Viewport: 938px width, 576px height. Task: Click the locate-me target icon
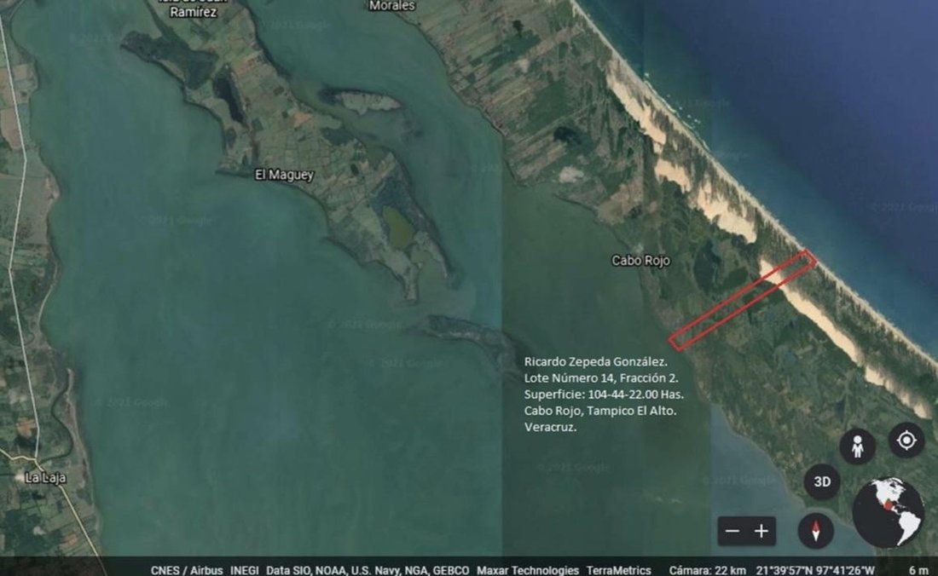coord(906,441)
